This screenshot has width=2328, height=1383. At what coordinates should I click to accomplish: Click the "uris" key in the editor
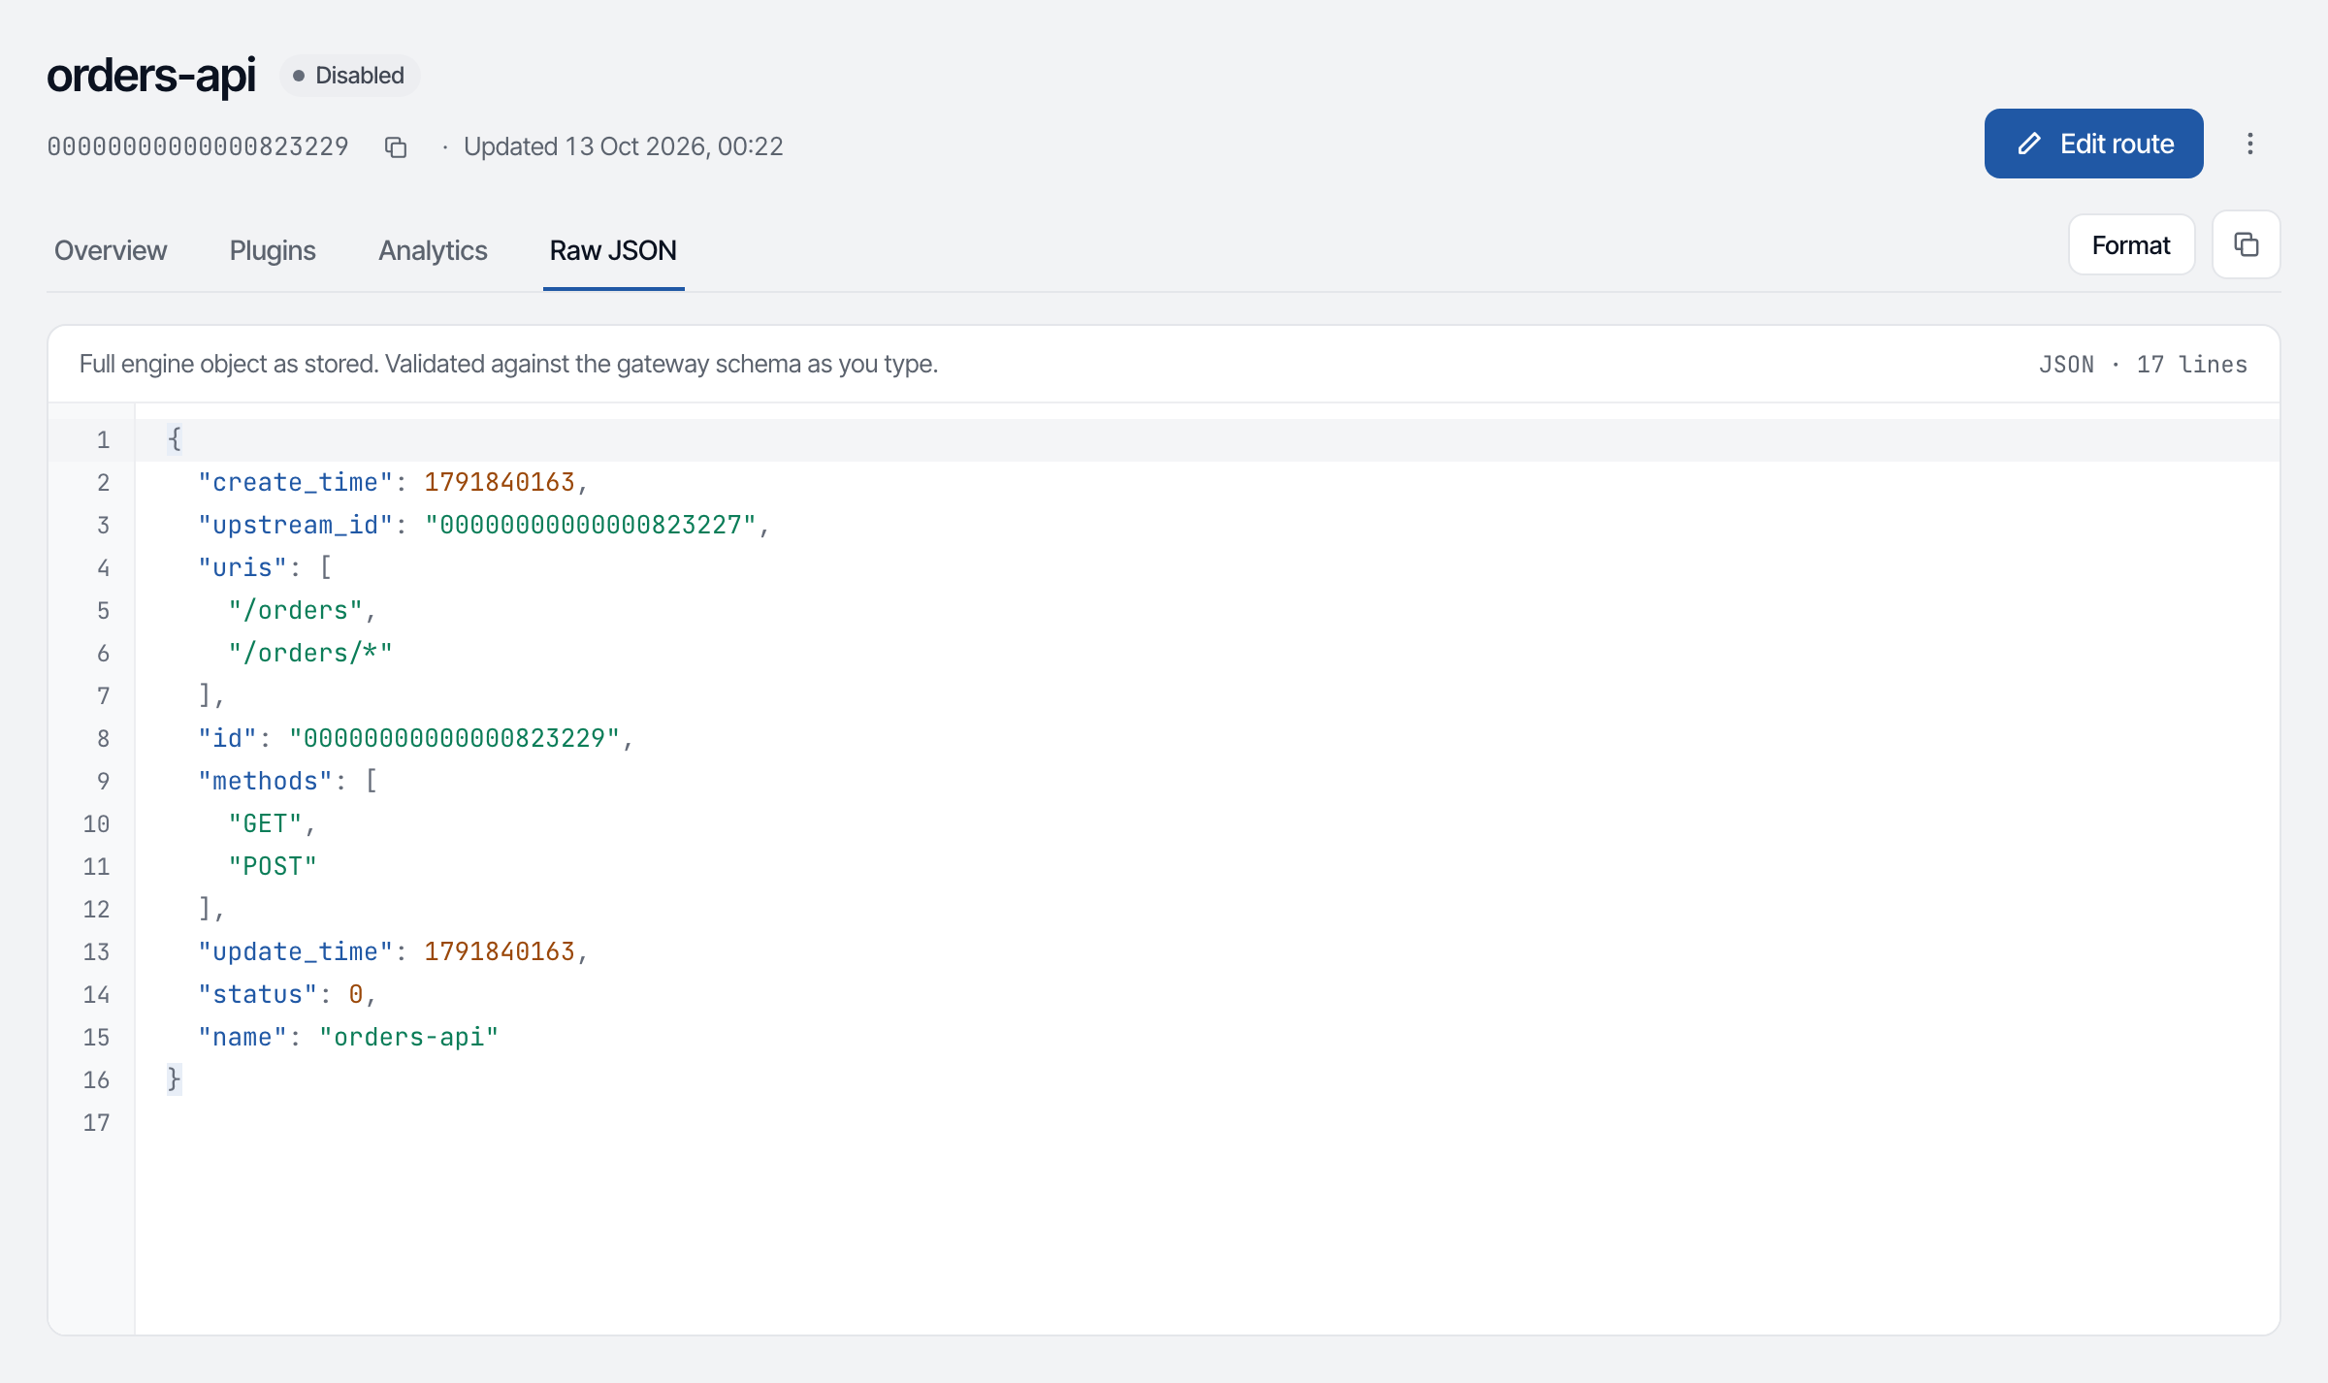point(242,567)
